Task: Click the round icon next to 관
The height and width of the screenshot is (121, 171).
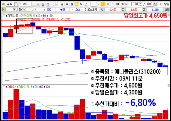Action: point(48,4)
